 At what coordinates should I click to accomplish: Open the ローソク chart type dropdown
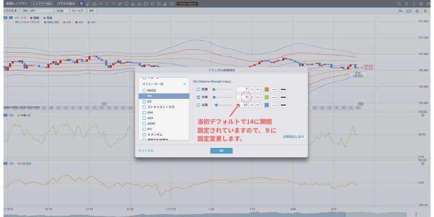pyautogui.click(x=77, y=10)
